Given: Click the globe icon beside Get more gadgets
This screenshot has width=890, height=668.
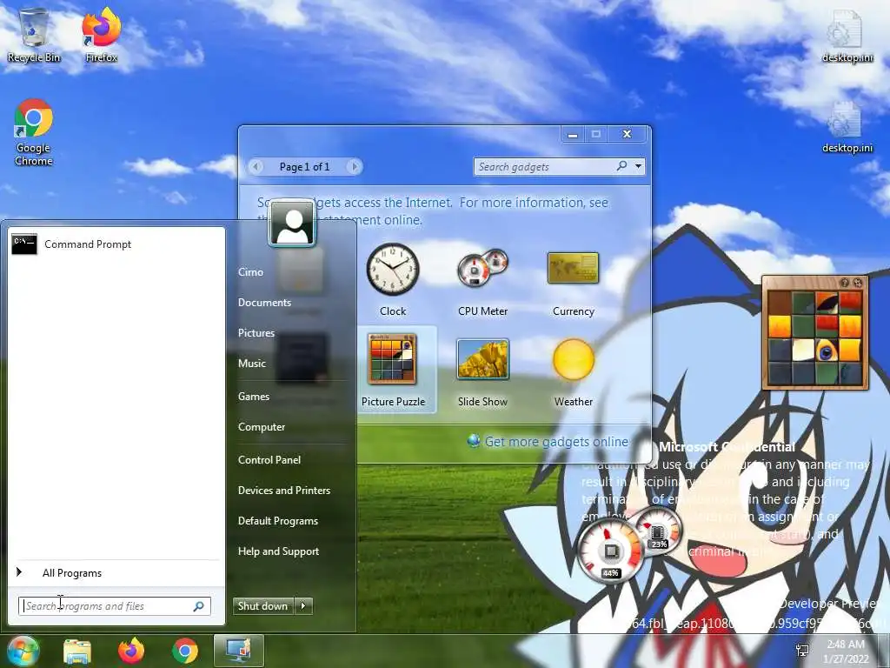Looking at the screenshot, I should 474,441.
